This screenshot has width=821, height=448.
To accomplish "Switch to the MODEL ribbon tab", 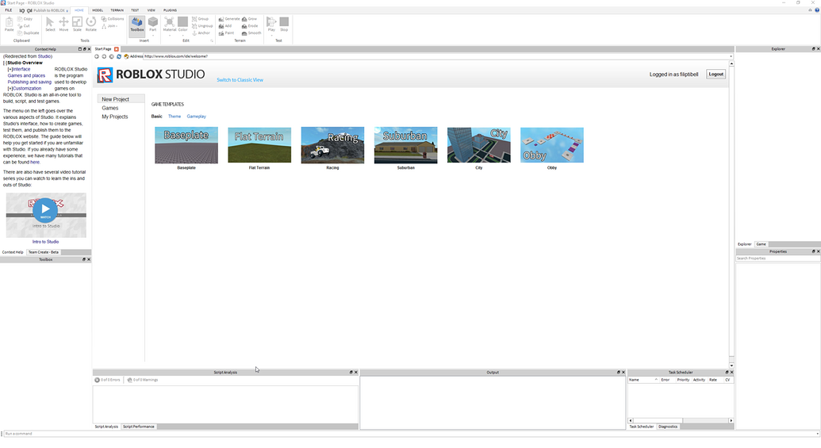I will (98, 10).
